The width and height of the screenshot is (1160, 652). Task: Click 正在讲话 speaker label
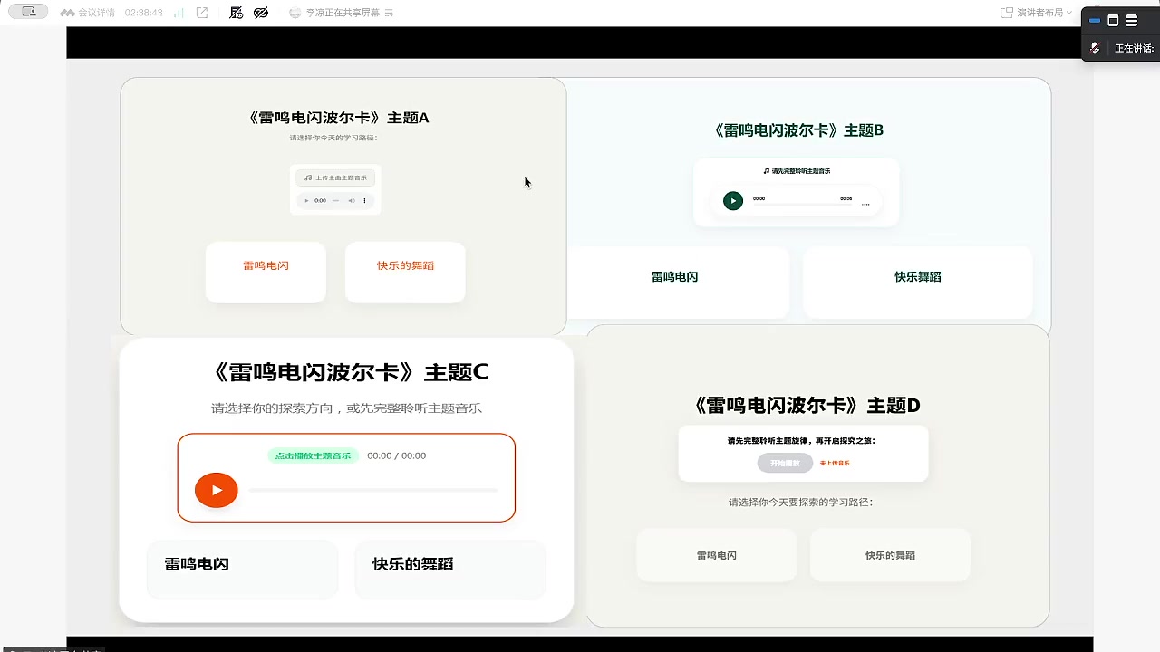pos(1134,49)
